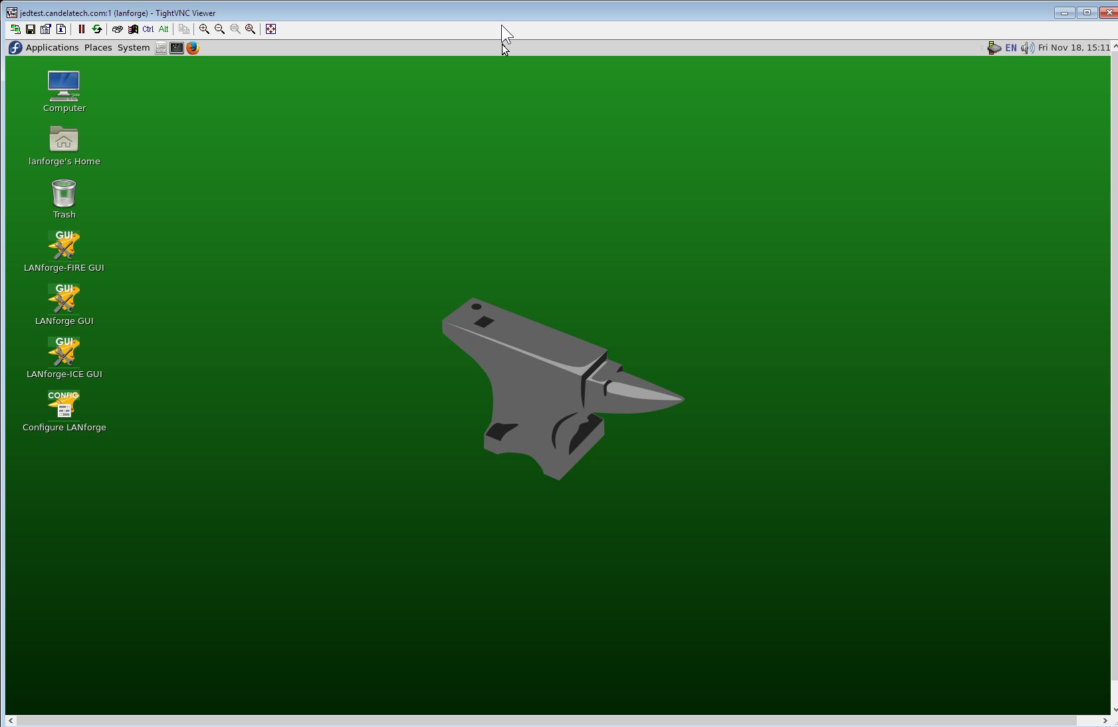The image size is (1118, 727).
Task: Open the EN keyboard language indicator
Action: (1010, 48)
